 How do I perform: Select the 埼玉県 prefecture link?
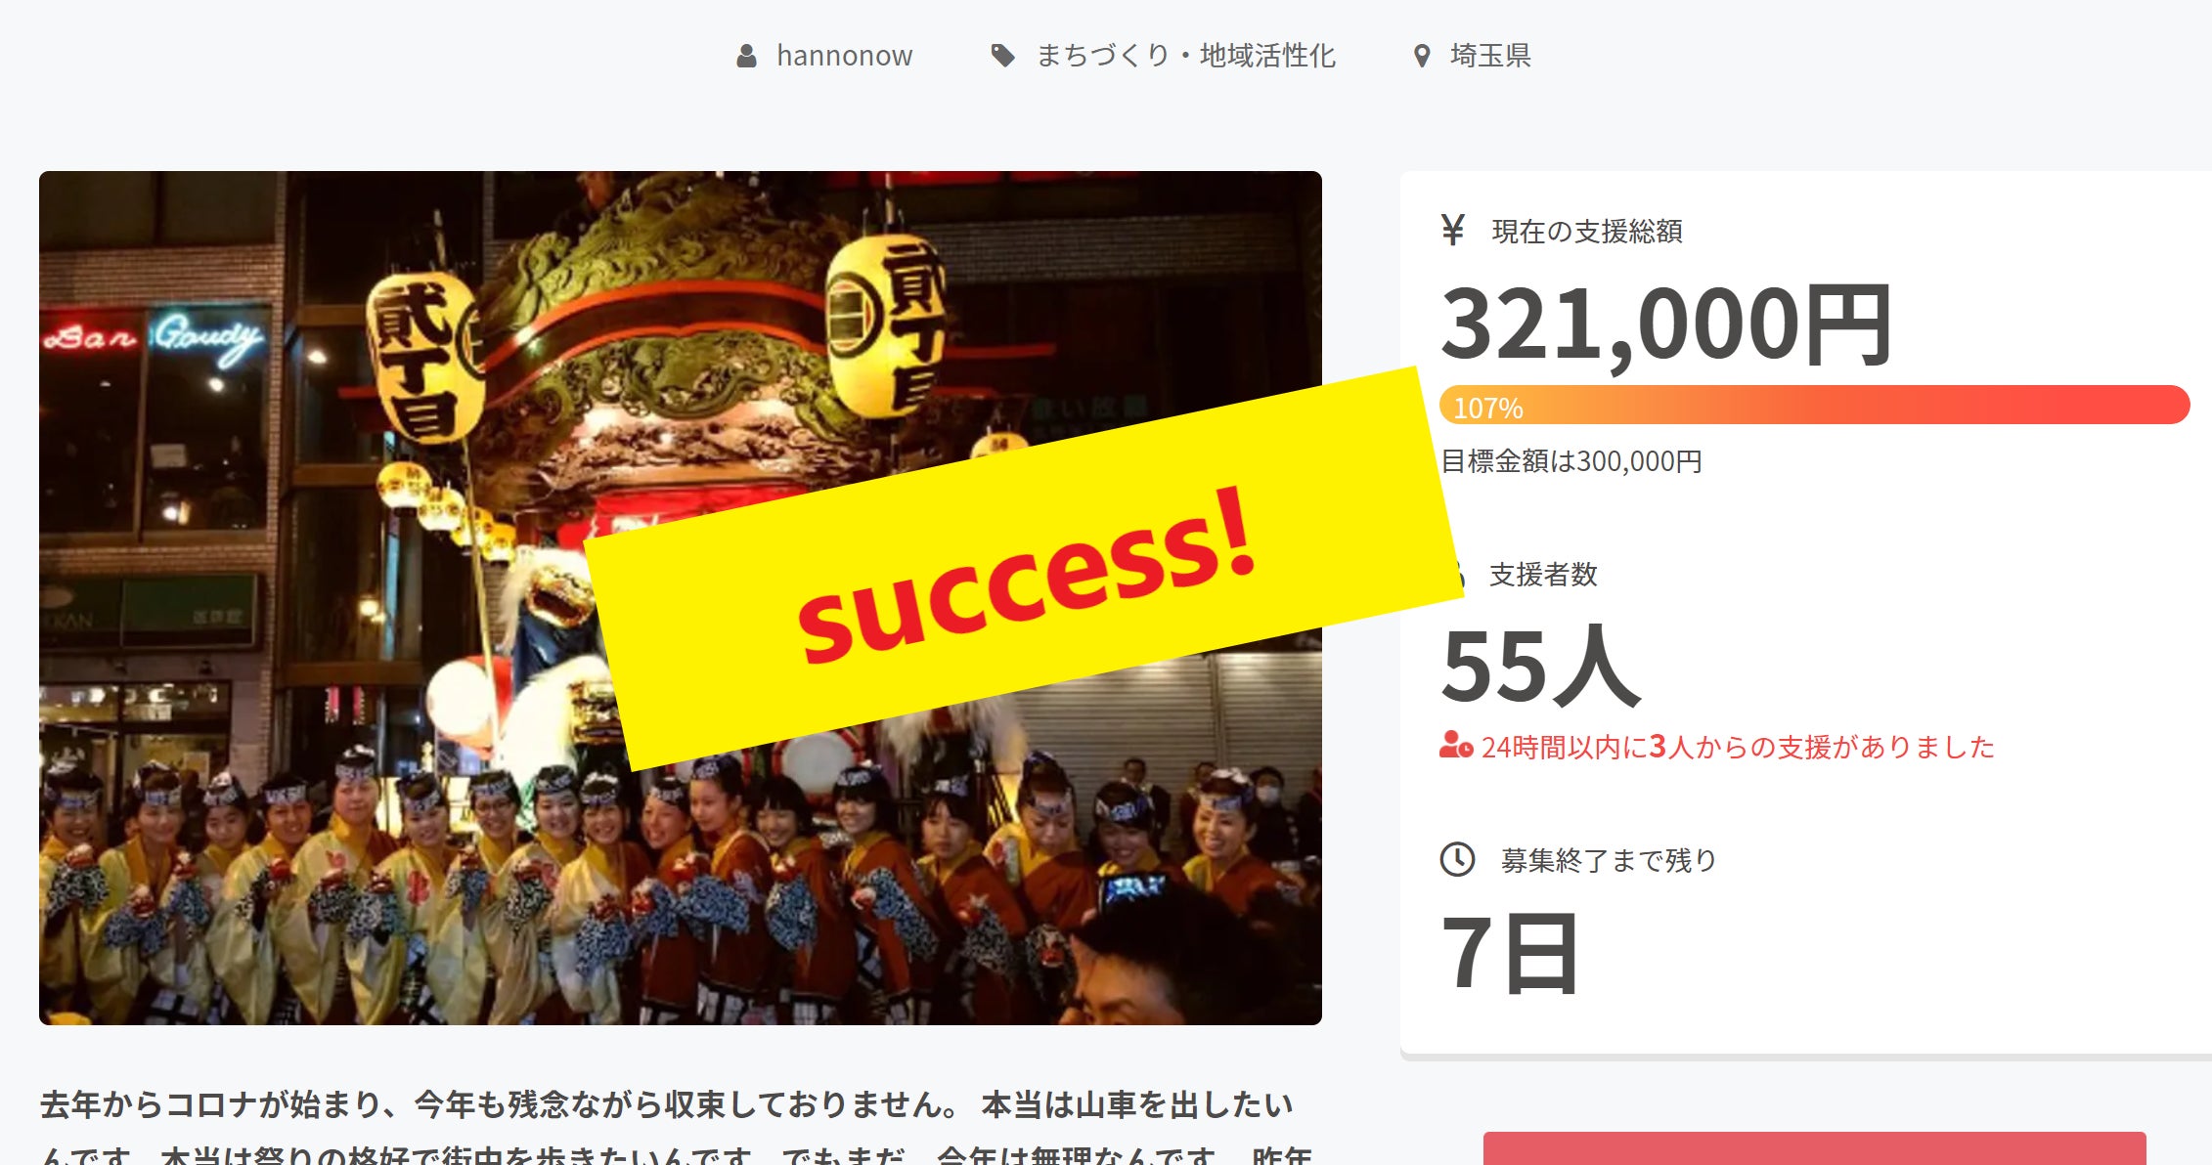[x=1490, y=56]
